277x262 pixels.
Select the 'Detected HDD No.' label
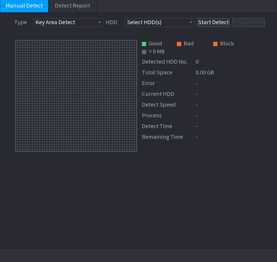[x=164, y=62]
